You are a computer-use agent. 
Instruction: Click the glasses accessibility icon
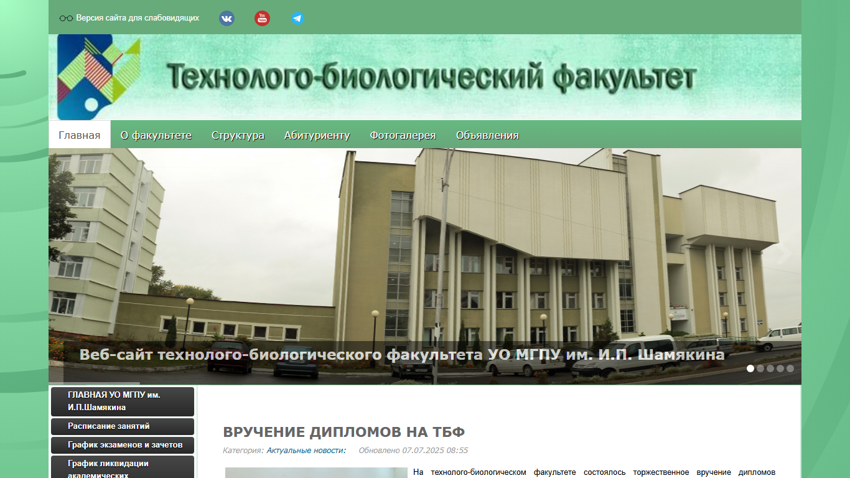point(66,18)
